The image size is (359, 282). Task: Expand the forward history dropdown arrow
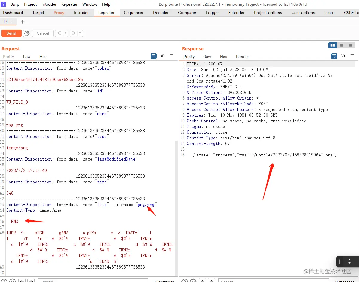(x=80, y=33)
